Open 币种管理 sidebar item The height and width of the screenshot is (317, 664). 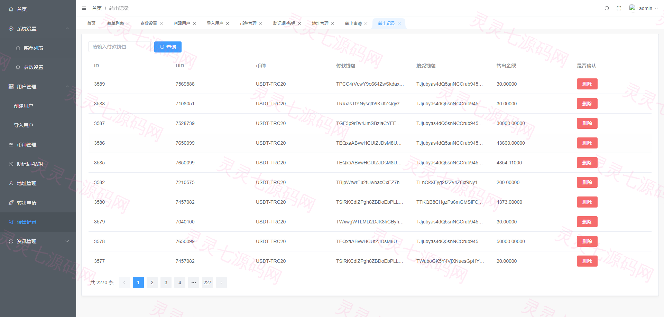[x=38, y=145]
